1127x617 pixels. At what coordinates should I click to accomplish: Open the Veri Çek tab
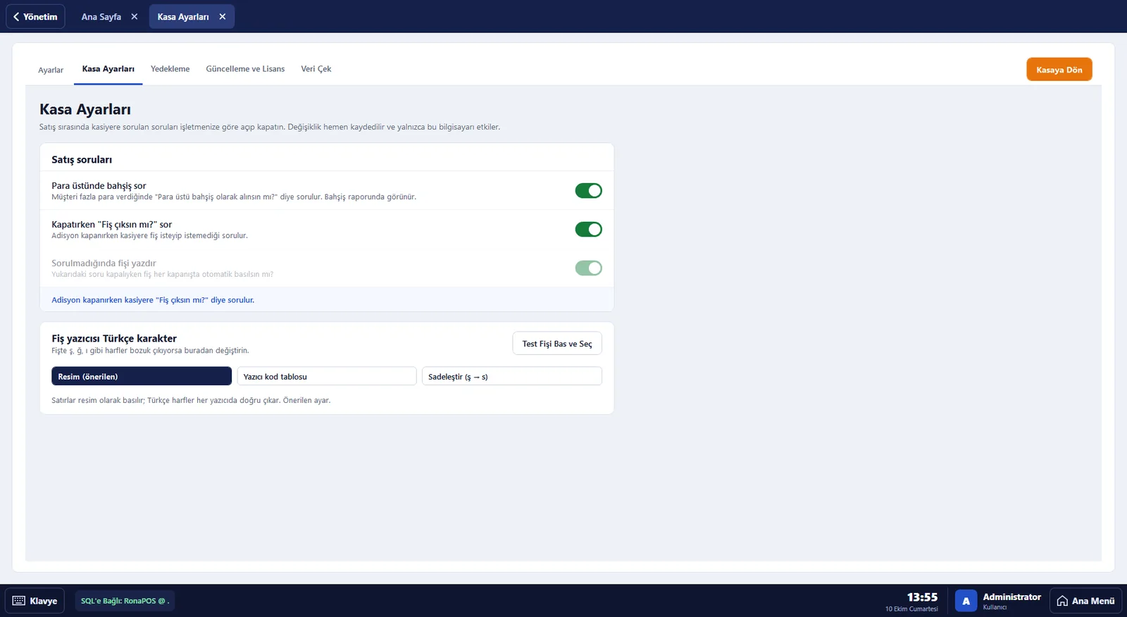316,69
